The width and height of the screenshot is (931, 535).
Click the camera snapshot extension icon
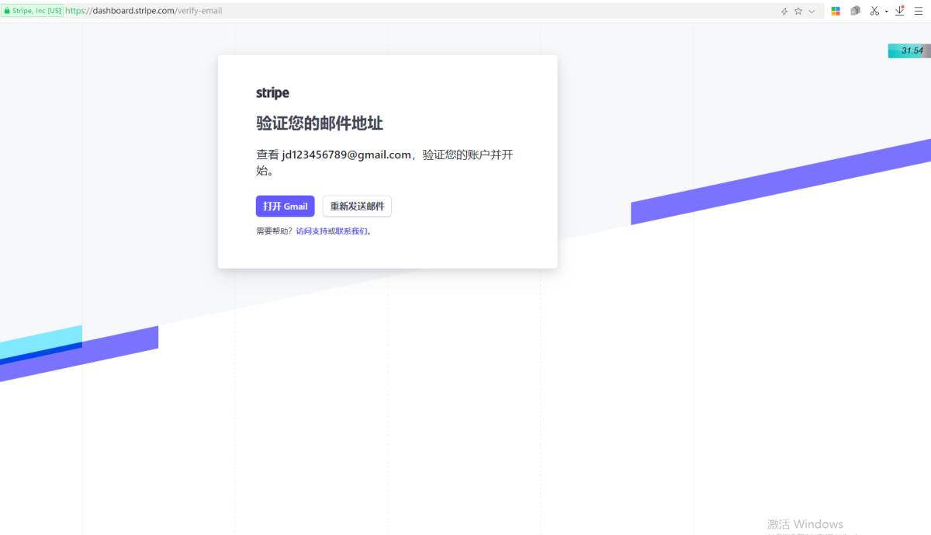tap(856, 11)
